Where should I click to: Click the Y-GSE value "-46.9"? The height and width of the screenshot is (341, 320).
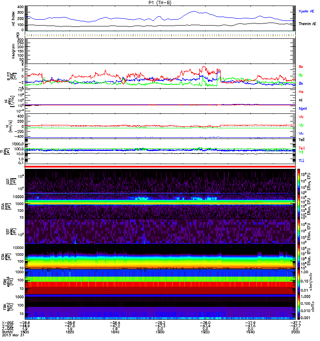[x=25, y=326]
